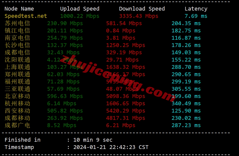
Task: Click the 西安移动 node name
Action: 17,111
